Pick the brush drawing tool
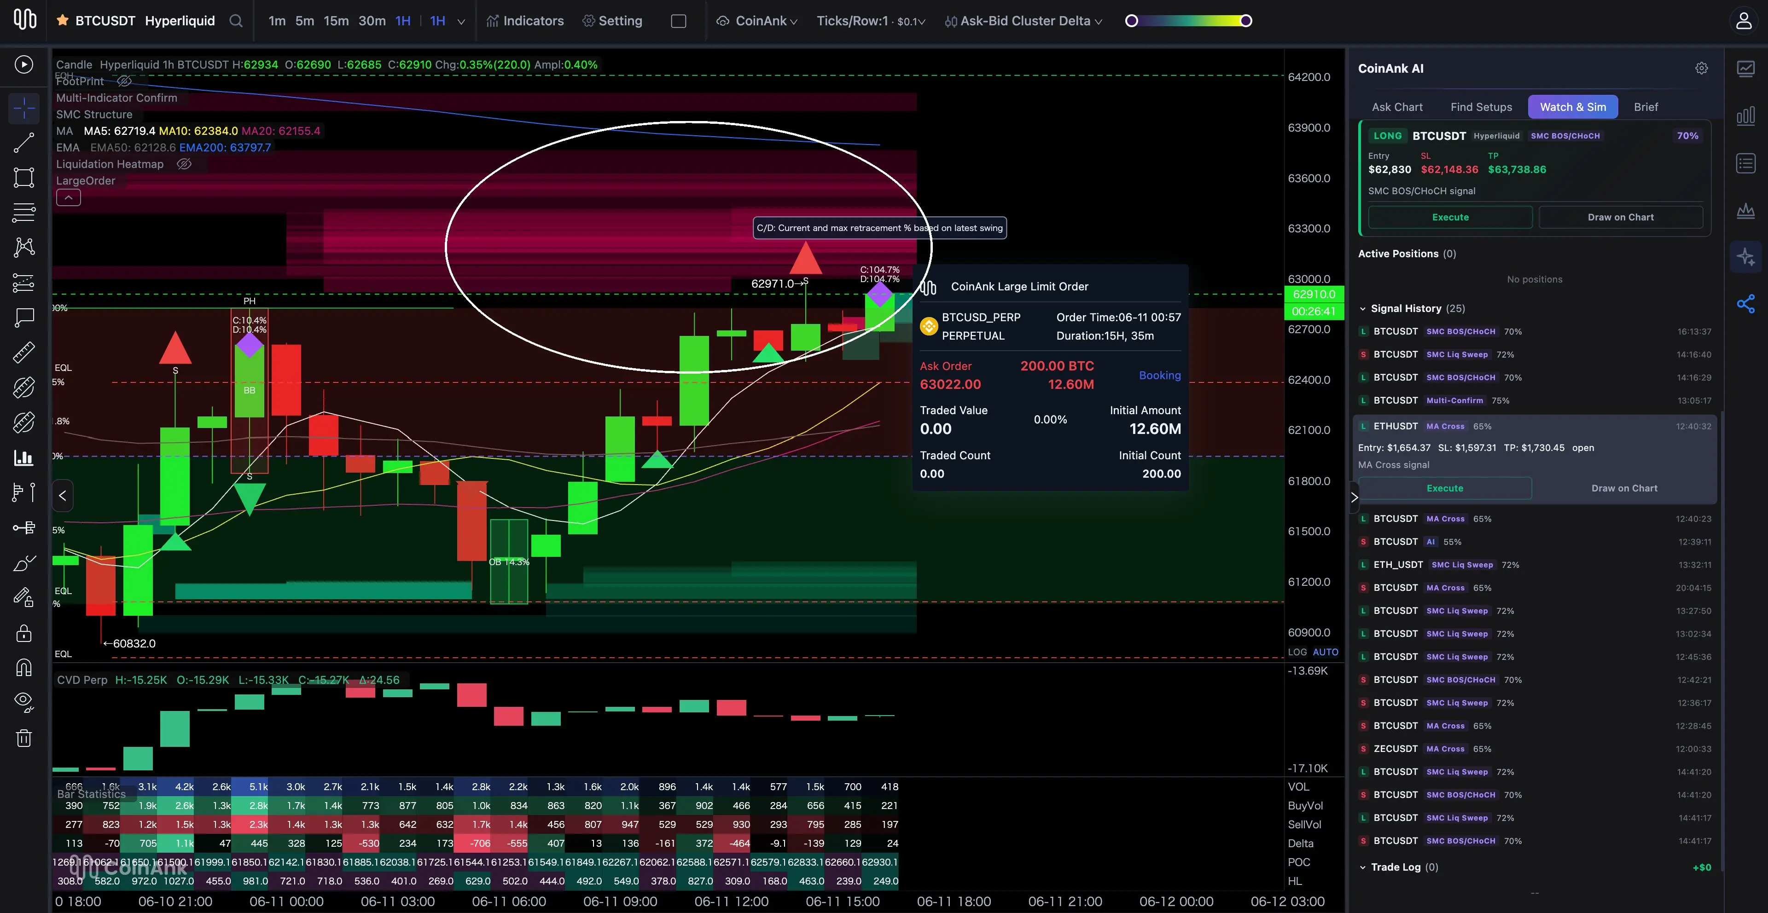 tap(24, 562)
